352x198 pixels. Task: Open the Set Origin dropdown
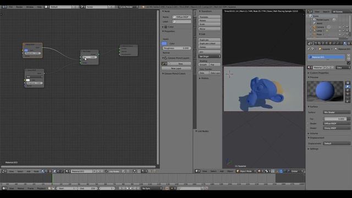pos(209,56)
